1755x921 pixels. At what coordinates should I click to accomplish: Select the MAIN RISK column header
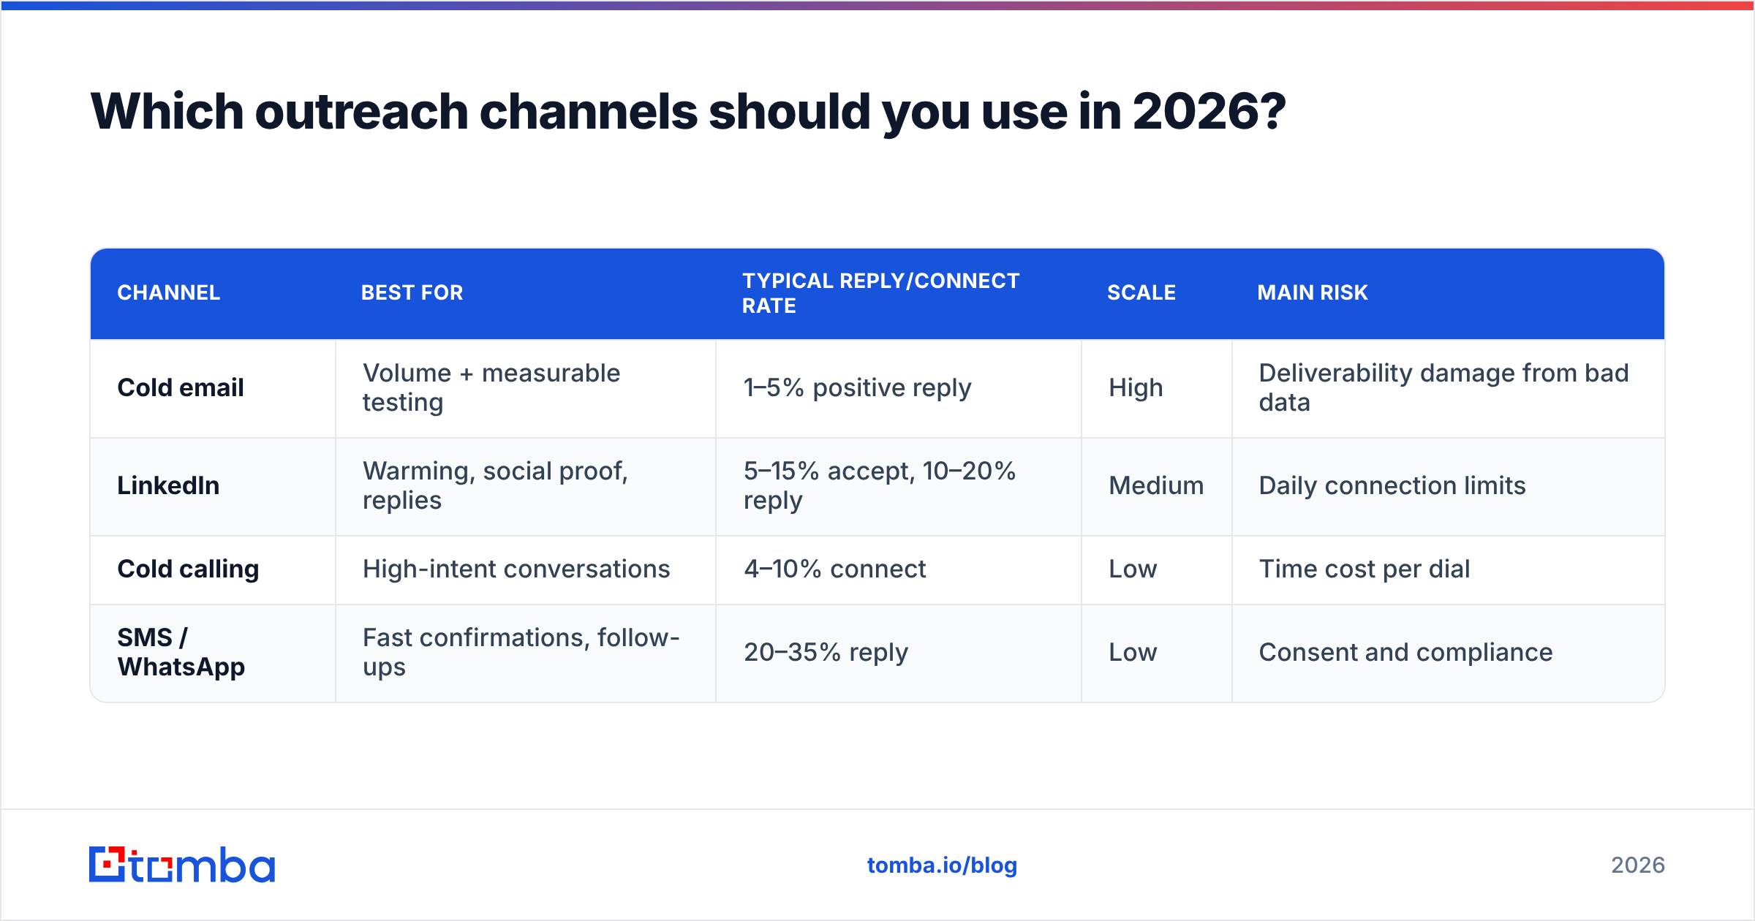coord(1313,292)
